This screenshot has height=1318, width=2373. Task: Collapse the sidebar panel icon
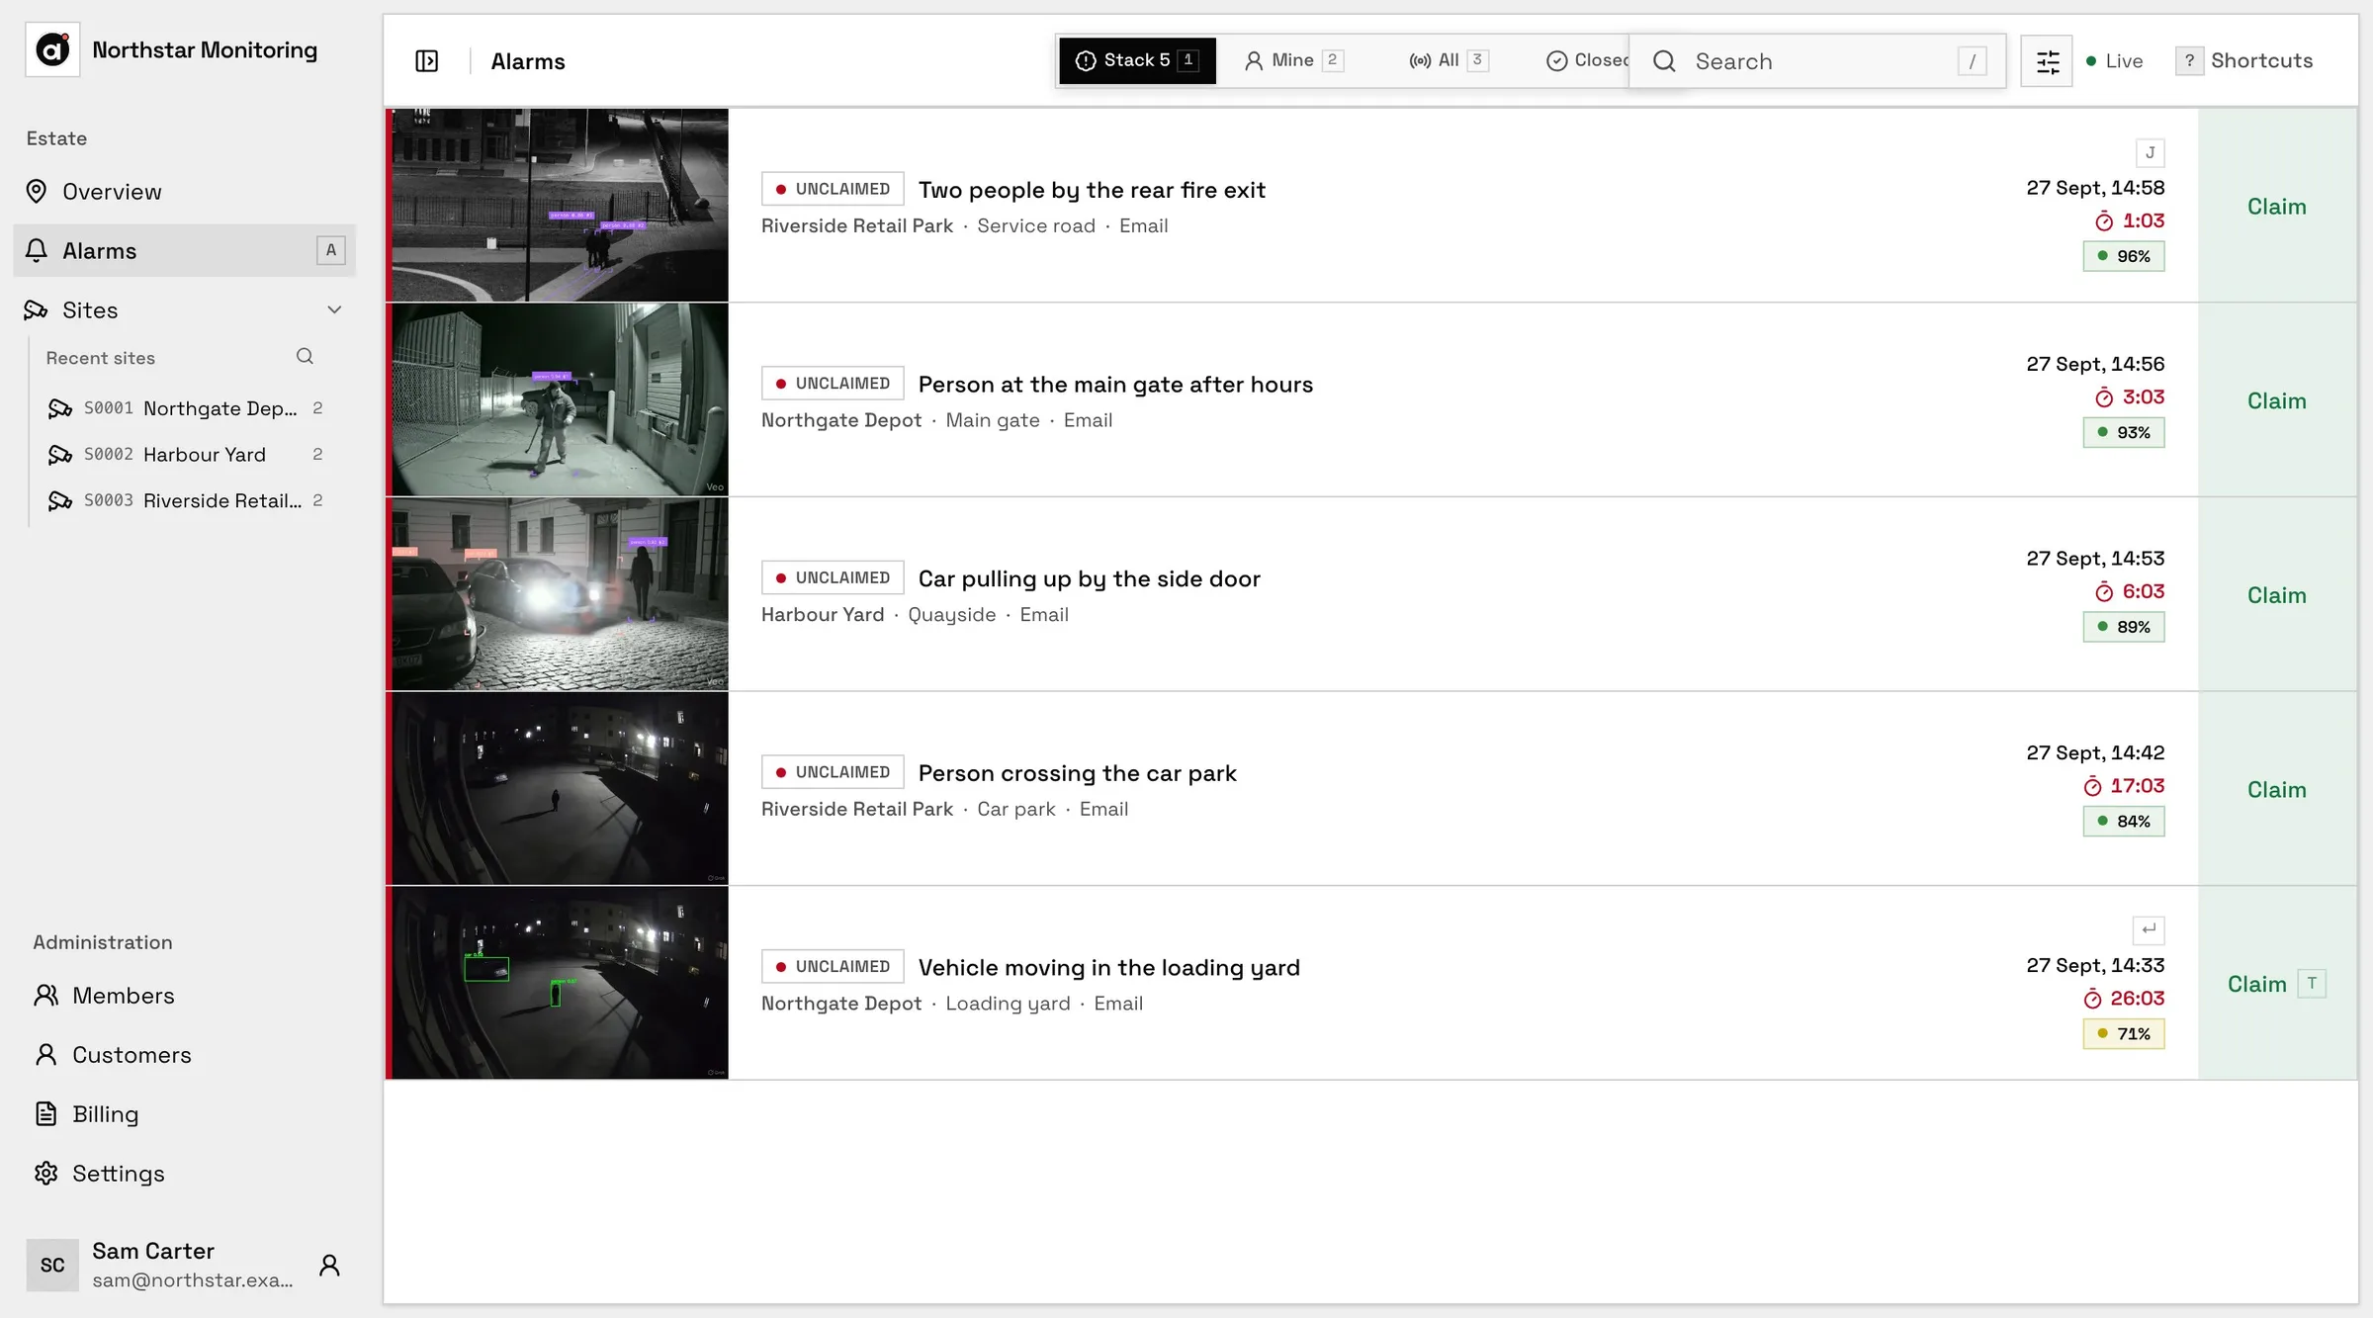426,61
